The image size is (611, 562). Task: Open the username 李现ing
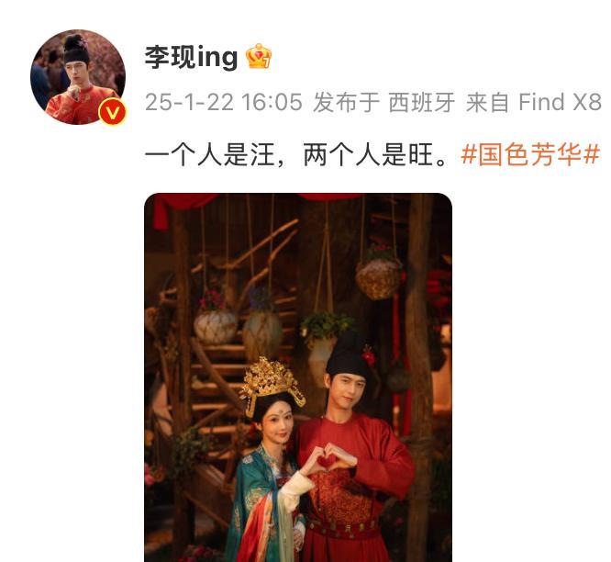click(191, 57)
